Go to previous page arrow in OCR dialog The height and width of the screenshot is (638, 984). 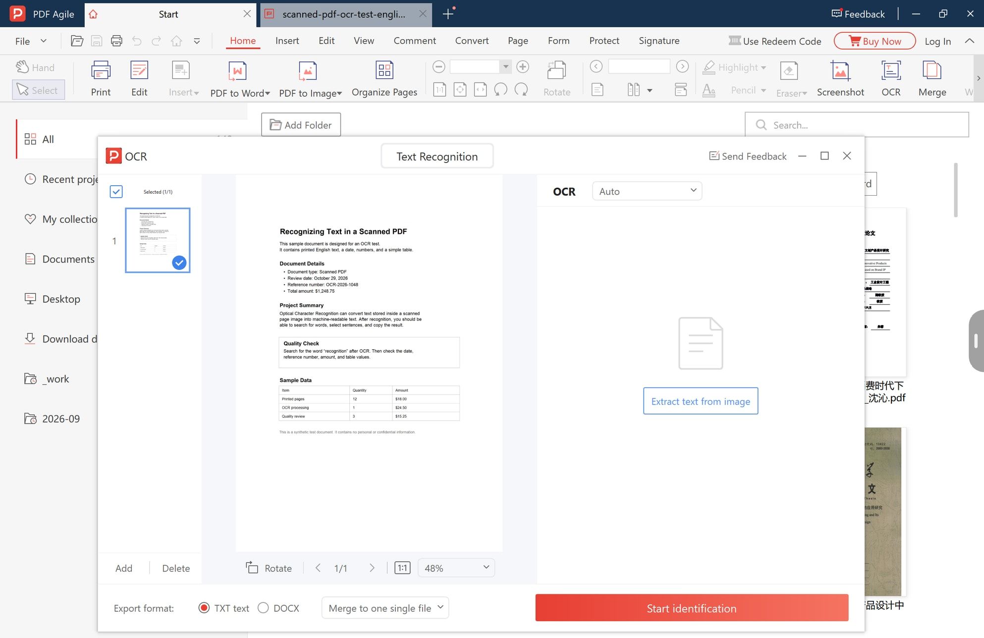point(318,568)
